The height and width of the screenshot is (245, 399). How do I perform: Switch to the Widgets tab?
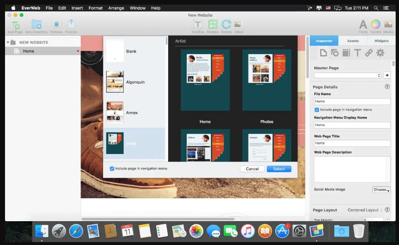(x=381, y=41)
